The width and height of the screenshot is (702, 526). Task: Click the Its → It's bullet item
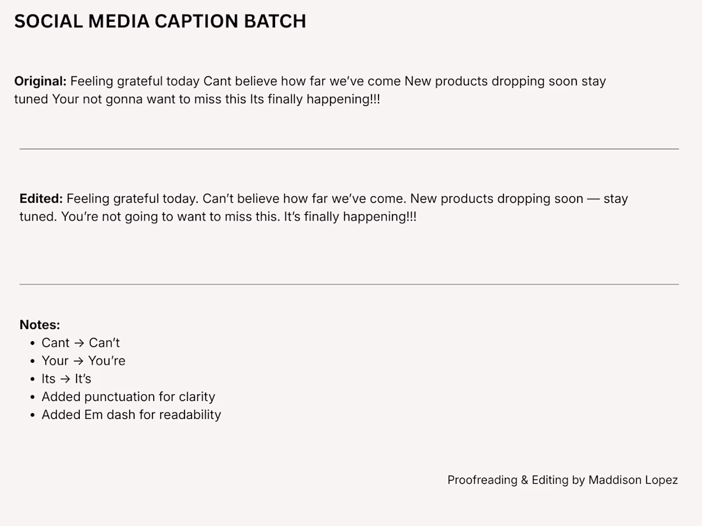(x=66, y=379)
